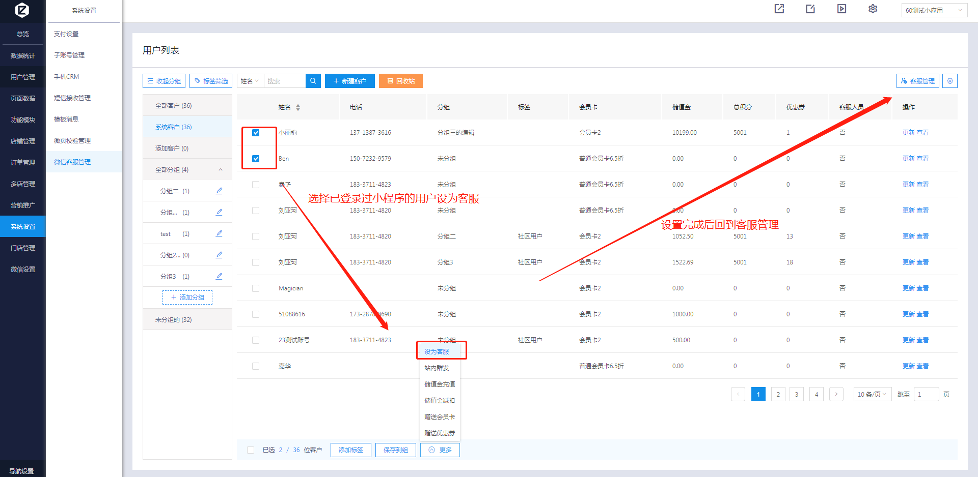Click the edit pencil icon for 分组3
The image size is (978, 477).
click(x=219, y=276)
